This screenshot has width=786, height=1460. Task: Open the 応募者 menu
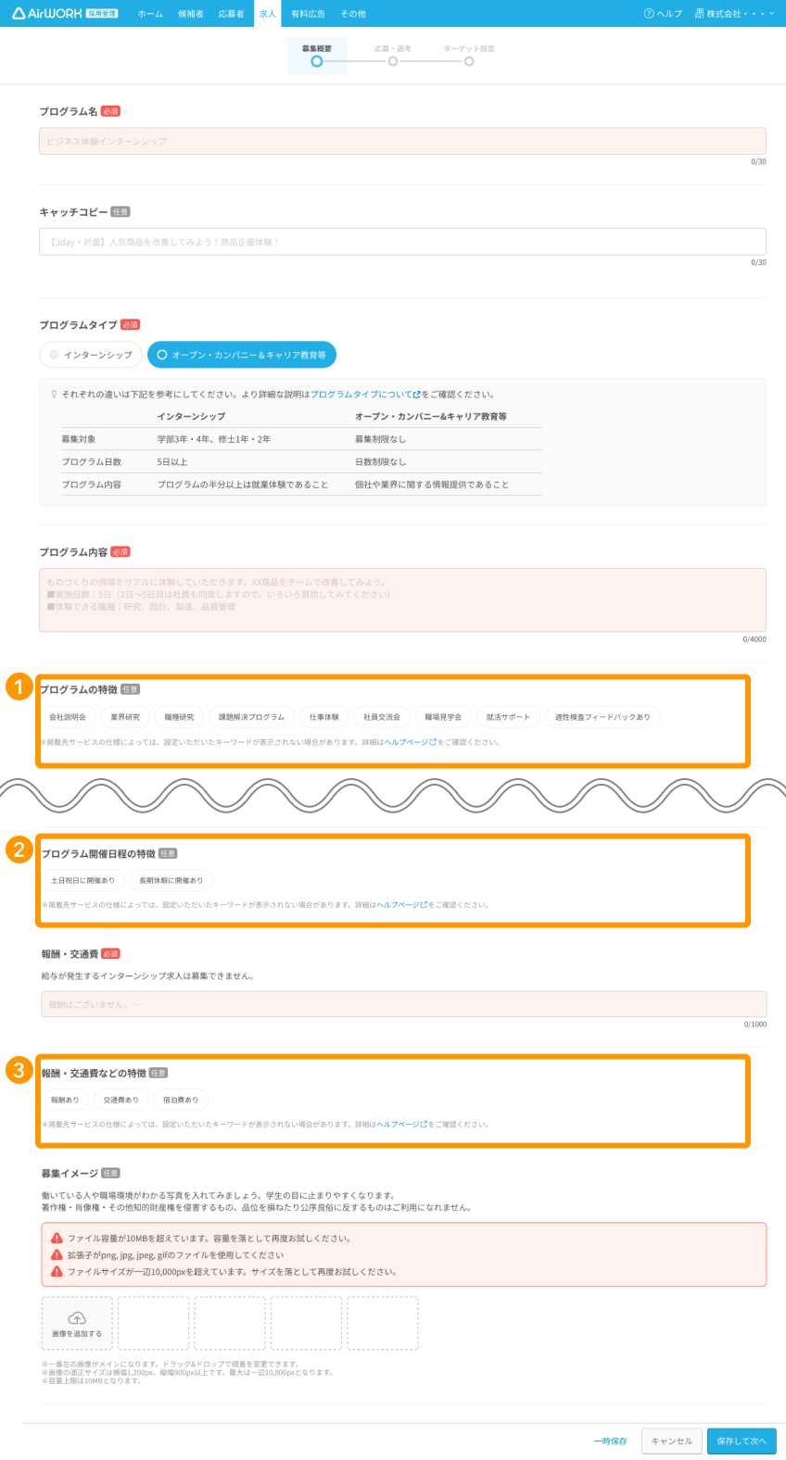(231, 14)
